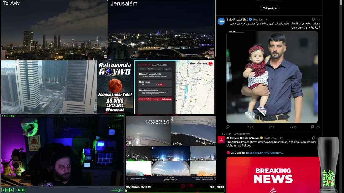This screenshot has width=344, height=193.
Task: Switch Red Alert language to Español
Action: (x=150, y=69)
